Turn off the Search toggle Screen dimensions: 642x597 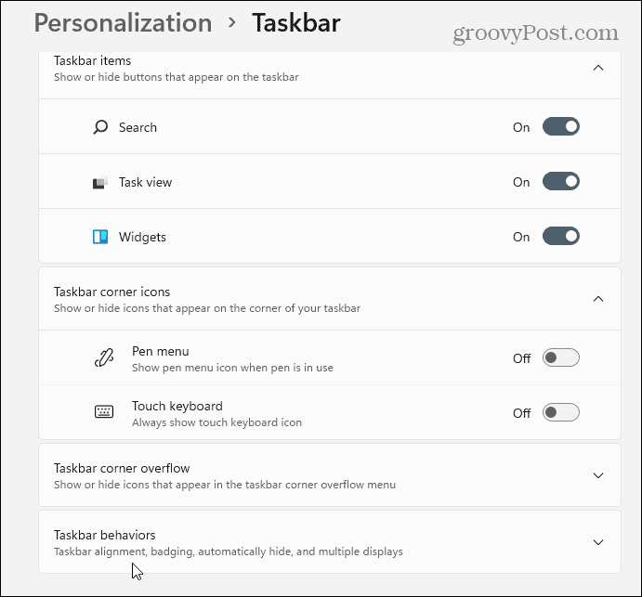point(561,126)
